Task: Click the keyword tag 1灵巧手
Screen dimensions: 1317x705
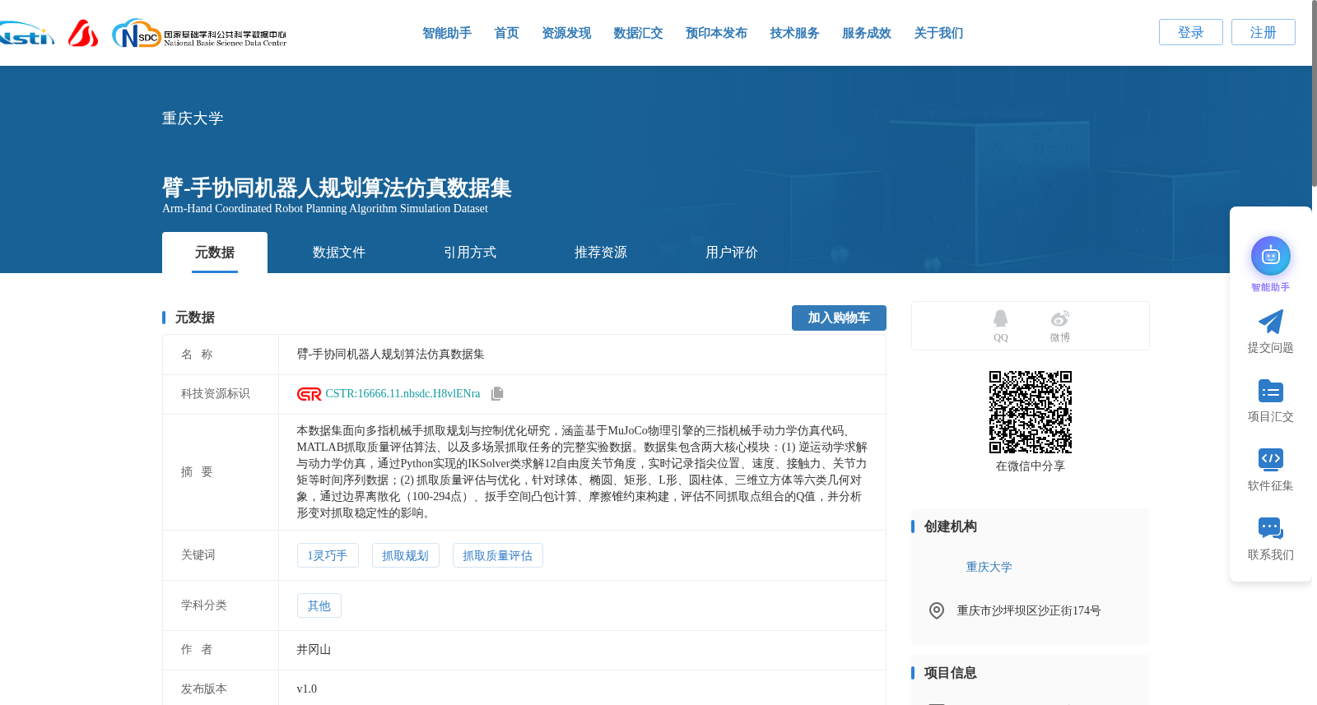Action: (328, 555)
